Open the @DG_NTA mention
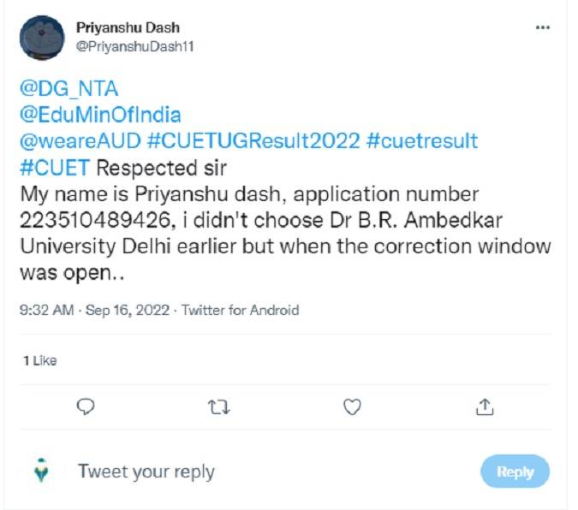This screenshot has width=578, height=510. 69,88
